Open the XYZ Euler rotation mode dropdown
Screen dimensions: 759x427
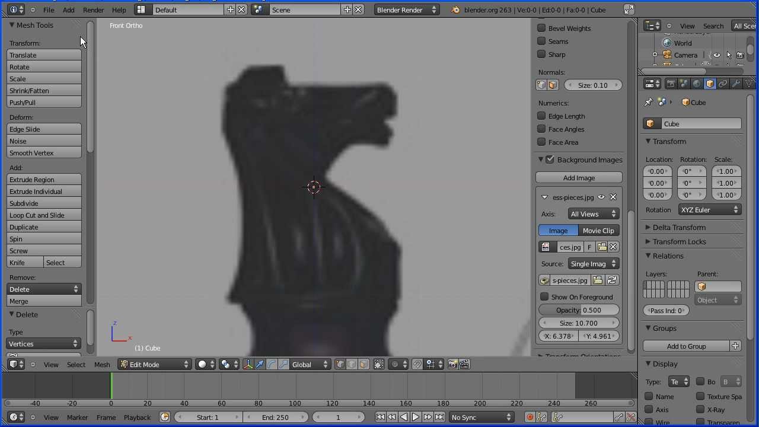[710, 209]
